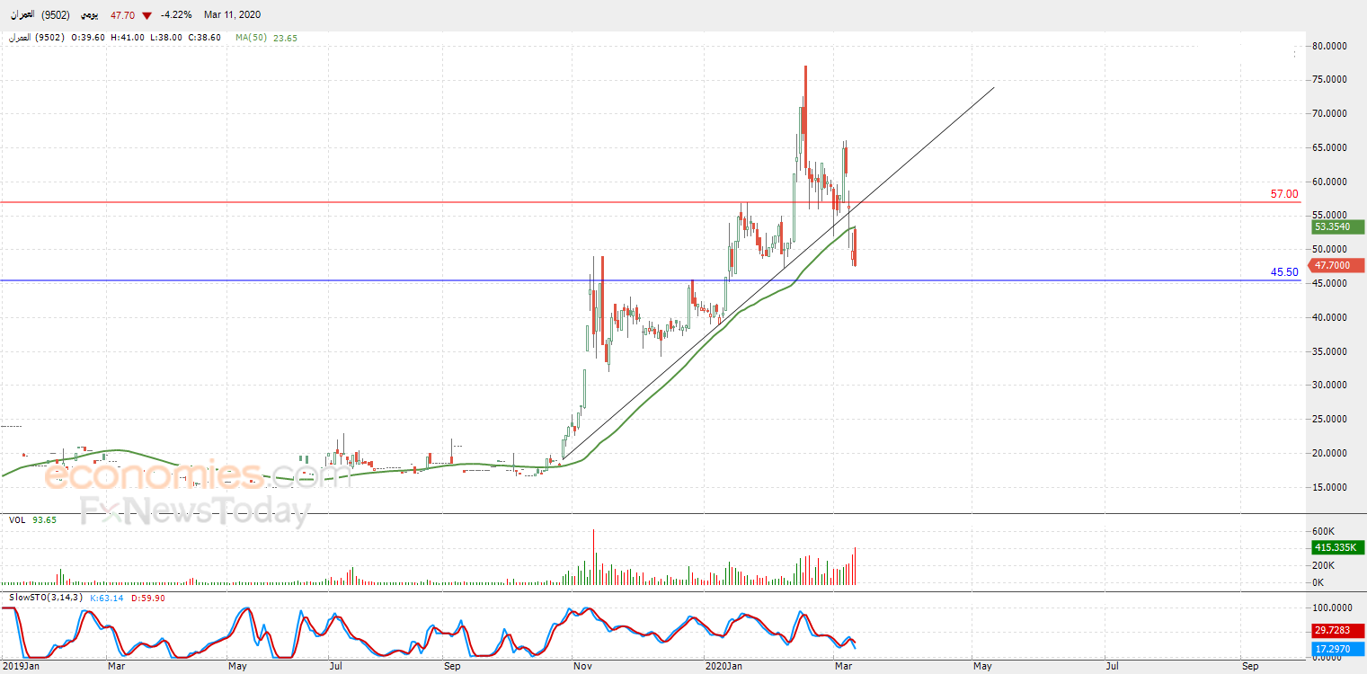Click the volume value 93.65
This screenshot has width=1367, height=674.
[x=45, y=520]
